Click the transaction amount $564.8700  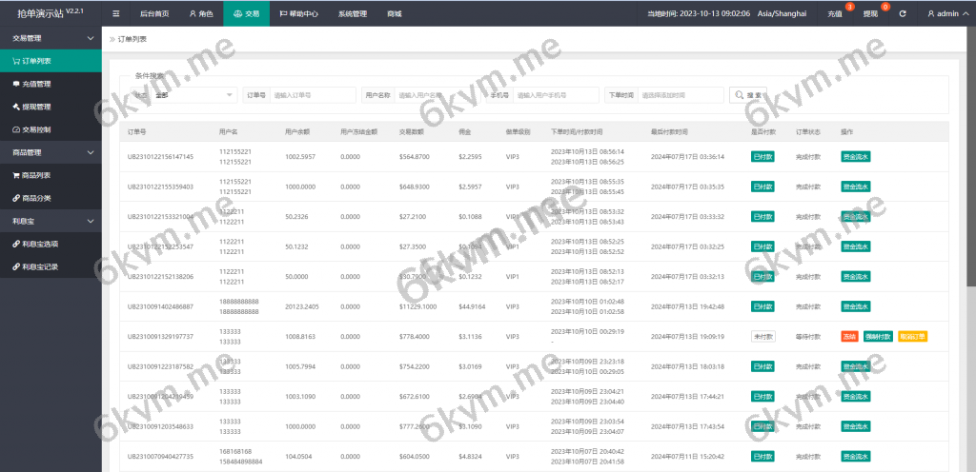pos(415,156)
